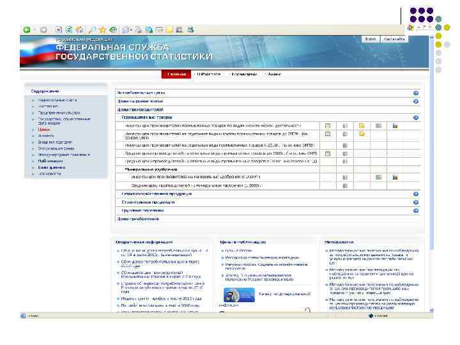This screenshot has height=345, width=460.
Task: Expand the Цены приобретения section
Action: [x=268, y=219]
